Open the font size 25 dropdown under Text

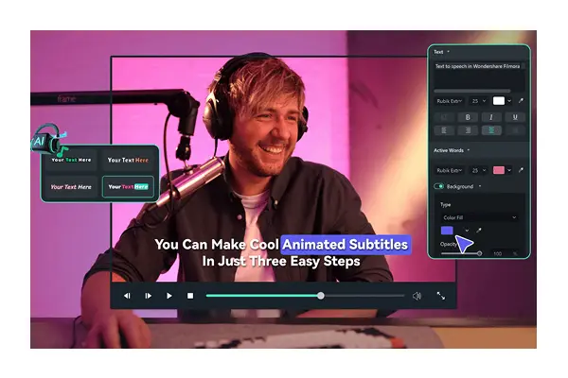click(x=478, y=100)
